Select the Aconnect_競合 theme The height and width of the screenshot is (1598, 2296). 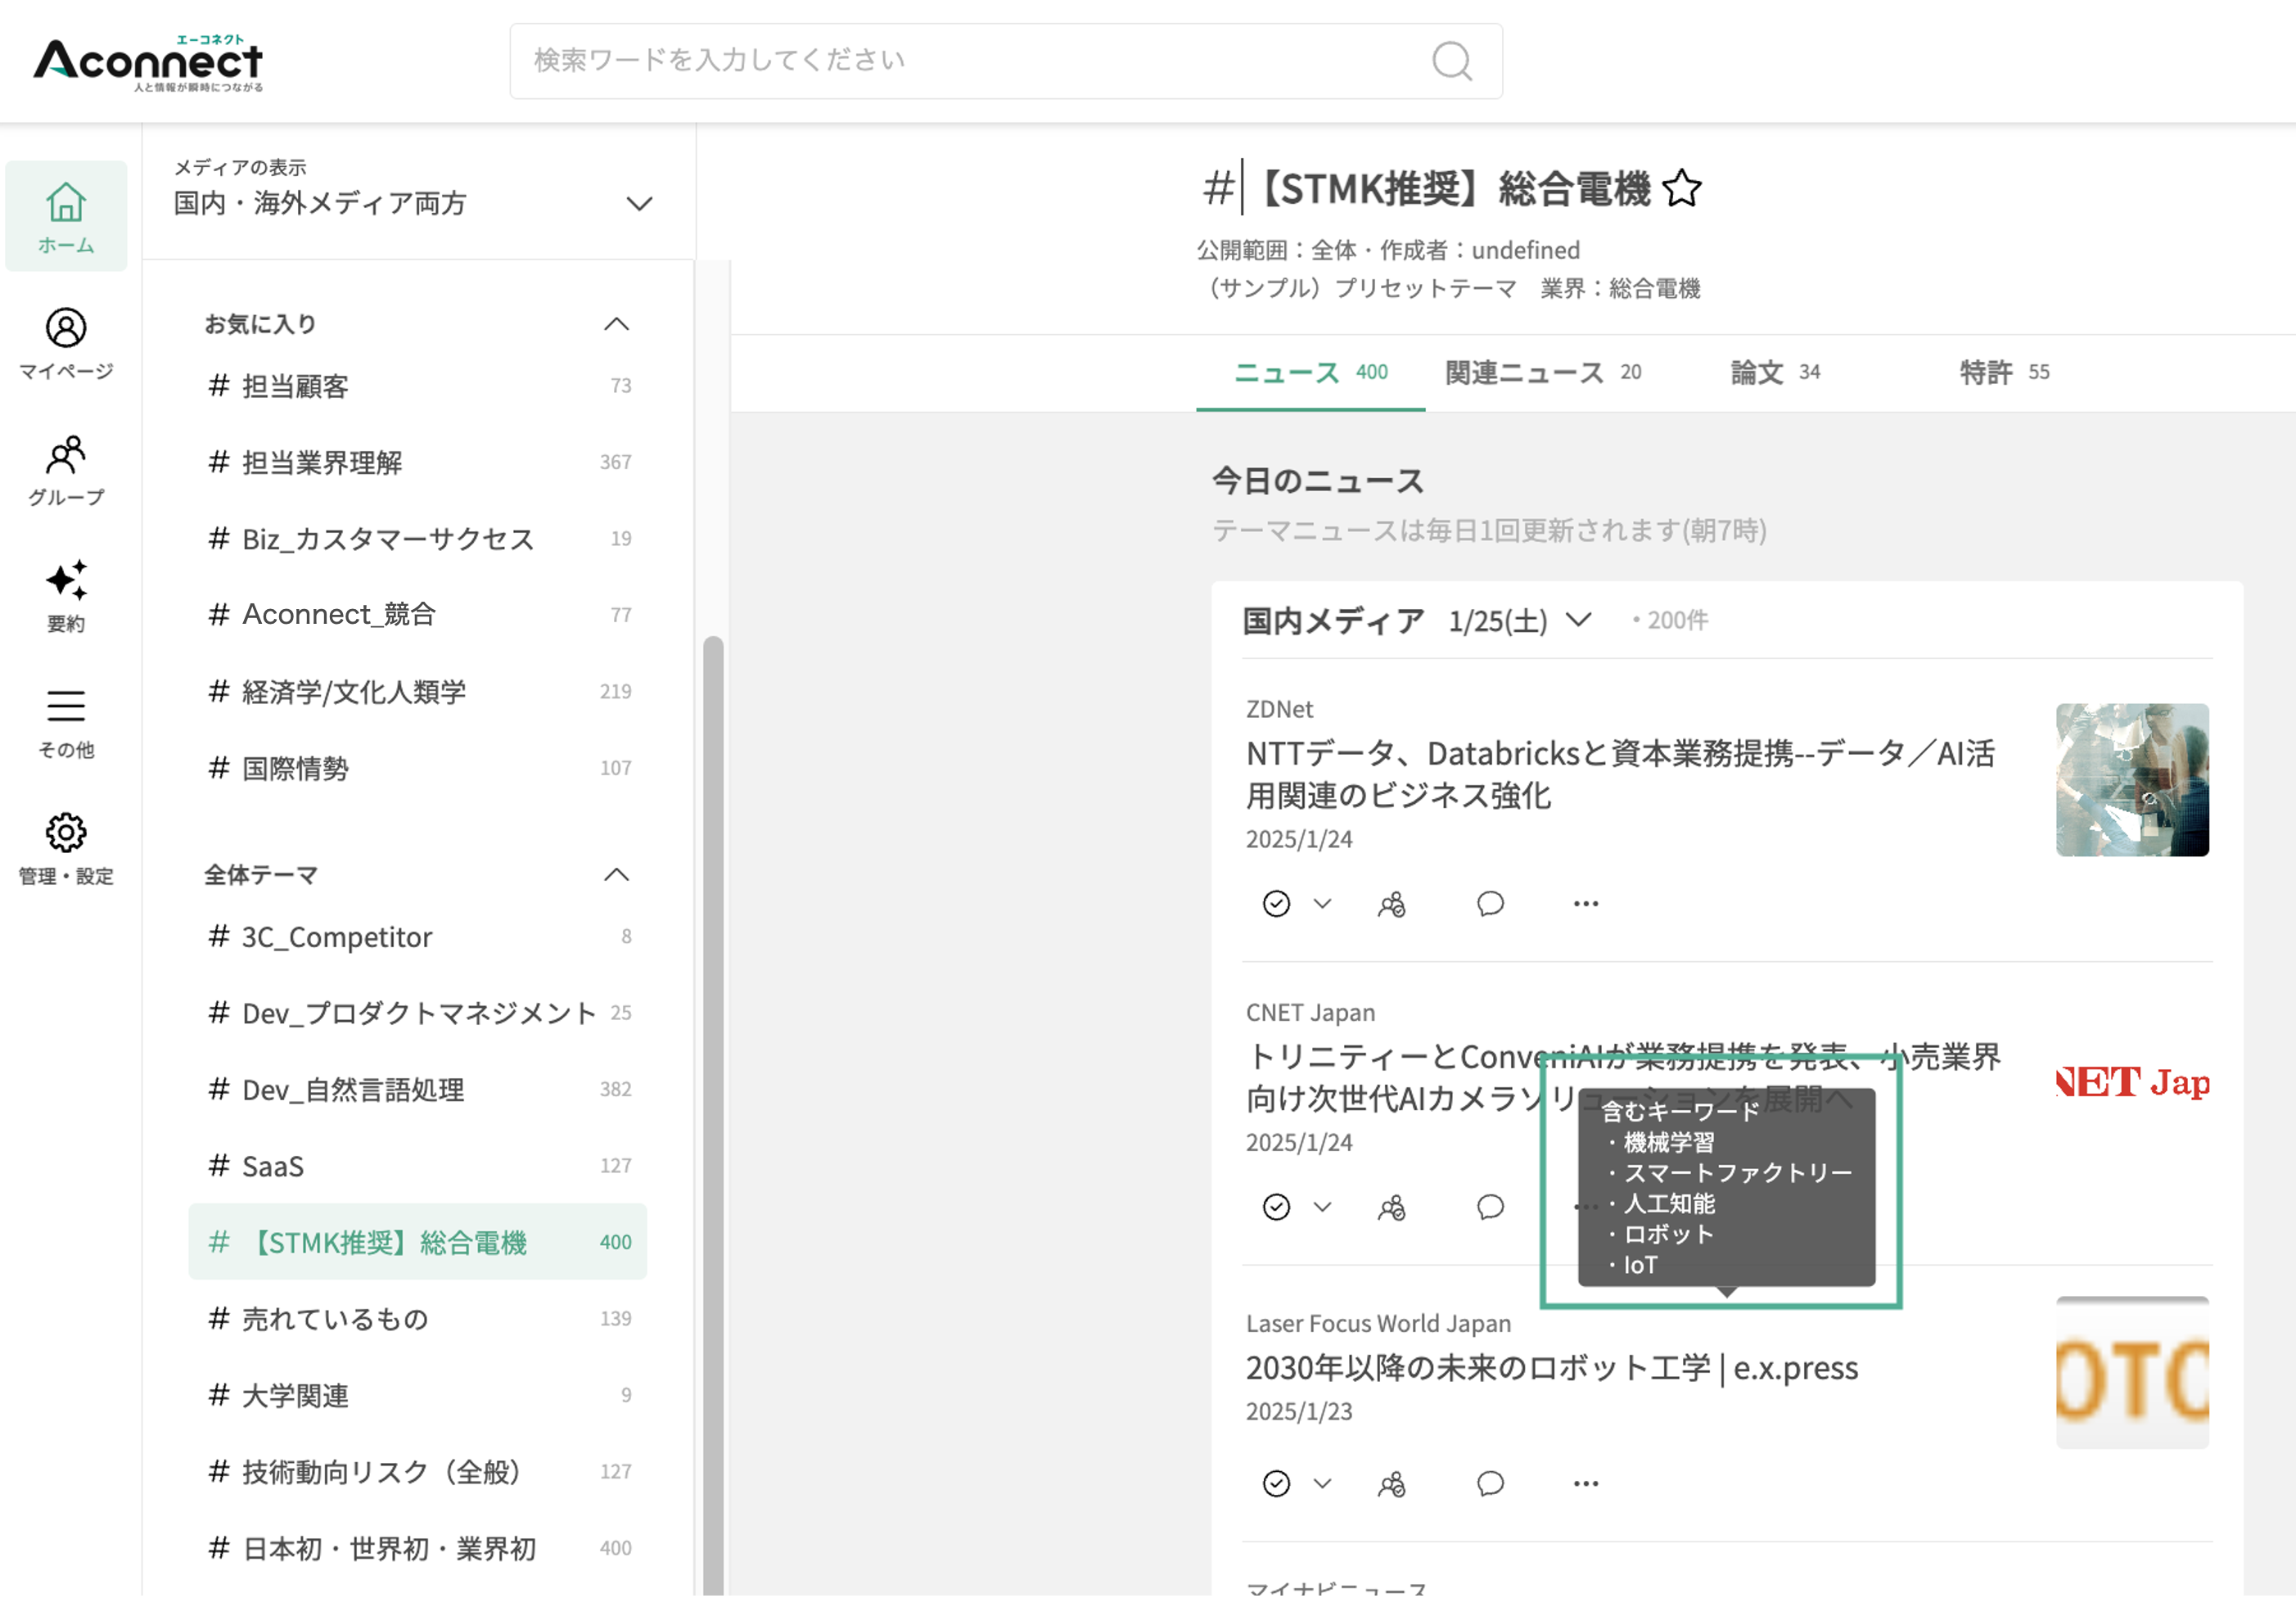(418, 615)
